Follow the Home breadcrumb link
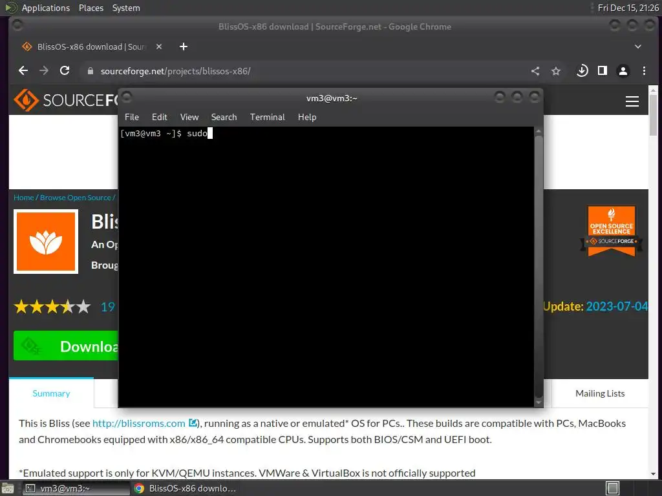 (24, 198)
